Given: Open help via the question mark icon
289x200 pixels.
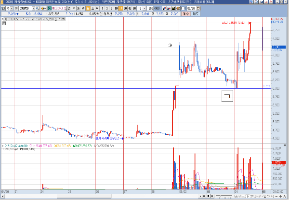Looking at the screenshot, I should pyautogui.click(x=271, y=2).
